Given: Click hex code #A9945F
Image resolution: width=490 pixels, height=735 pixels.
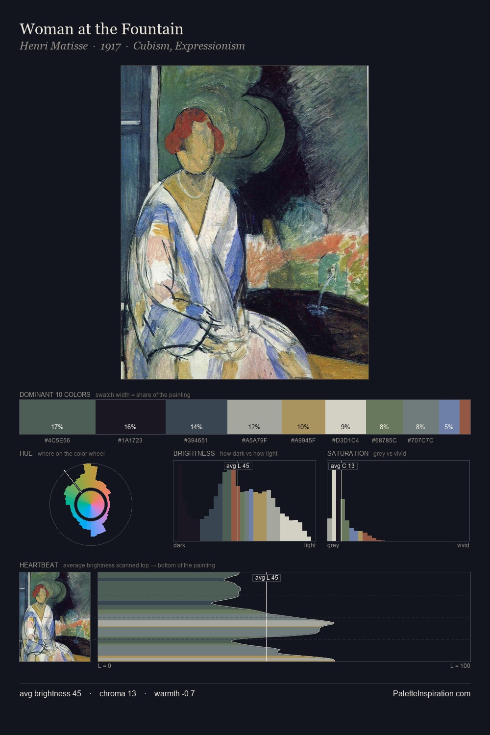Looking at the screenshot, I should 303,441.
